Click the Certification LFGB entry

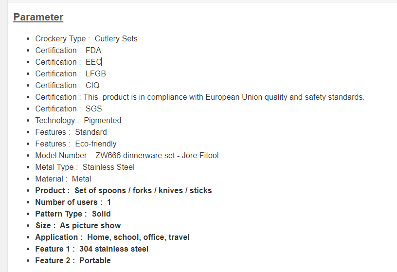[x=70, y=73]
